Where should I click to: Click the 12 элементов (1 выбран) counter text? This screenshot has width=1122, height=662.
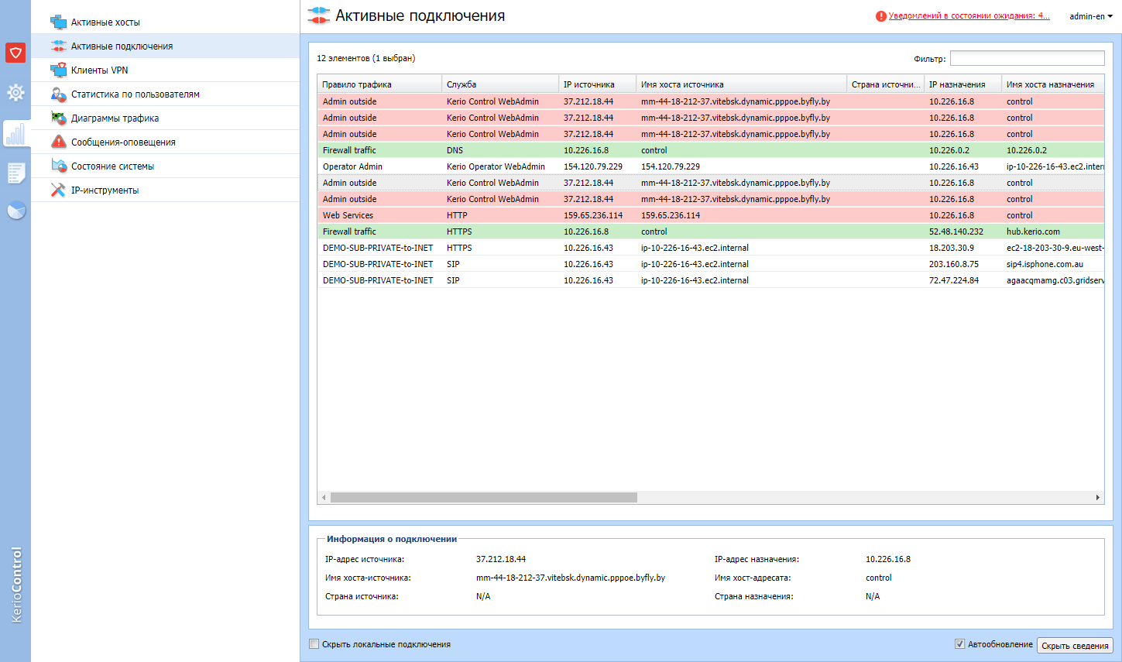365,58
